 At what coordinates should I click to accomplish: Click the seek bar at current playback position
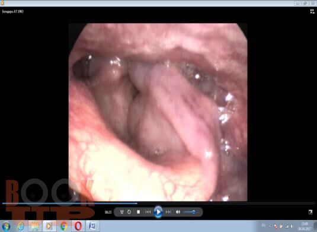pos(137,204)
